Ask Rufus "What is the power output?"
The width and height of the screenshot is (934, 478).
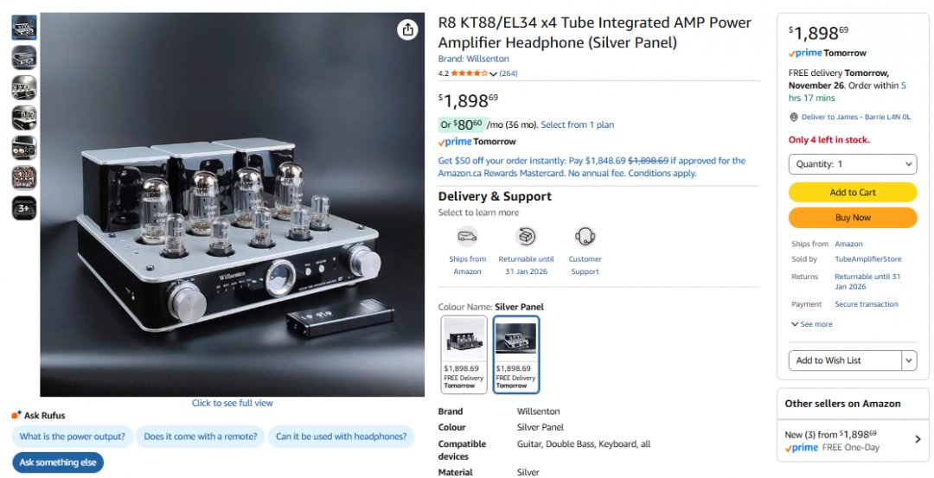73,437
